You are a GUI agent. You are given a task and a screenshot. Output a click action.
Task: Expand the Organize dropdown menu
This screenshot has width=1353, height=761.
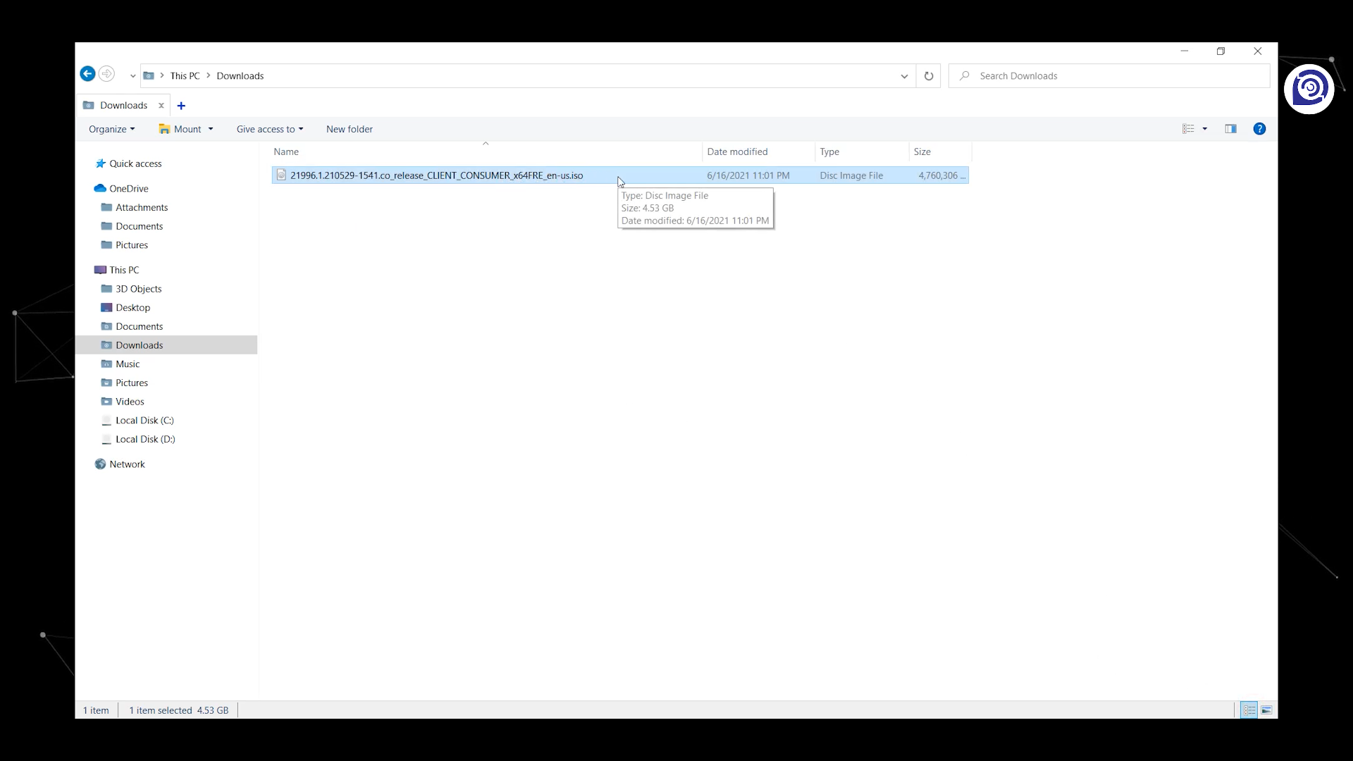[x=111, y=128]
